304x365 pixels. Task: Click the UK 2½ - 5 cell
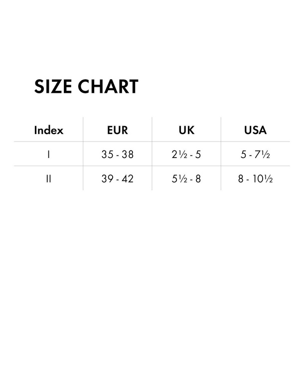[186, 155]
